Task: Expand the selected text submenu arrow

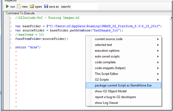Action: click(157, 45)
